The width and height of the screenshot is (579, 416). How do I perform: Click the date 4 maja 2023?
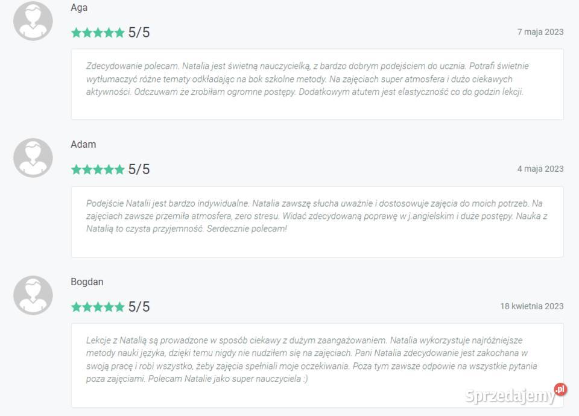[540, 169]
